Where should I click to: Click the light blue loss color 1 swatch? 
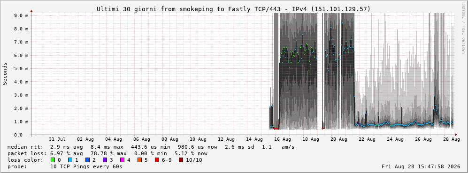click(70, 160)
